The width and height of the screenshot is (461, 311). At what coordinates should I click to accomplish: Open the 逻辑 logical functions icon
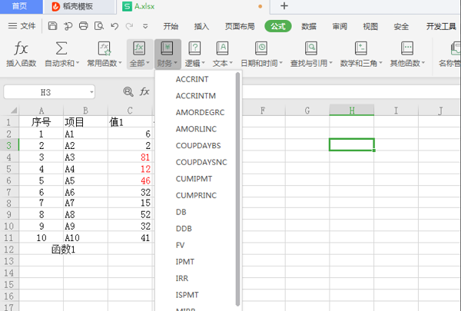pos(194,48)
